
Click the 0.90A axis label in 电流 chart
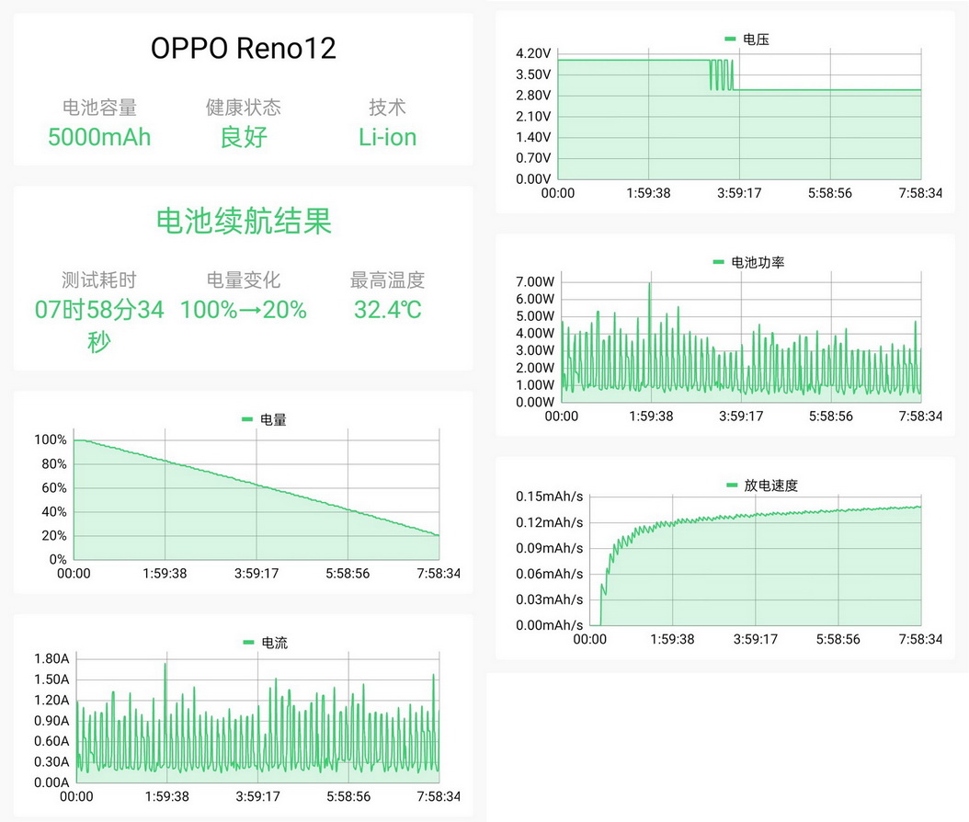pyautogui.click(x=51, y=721)
